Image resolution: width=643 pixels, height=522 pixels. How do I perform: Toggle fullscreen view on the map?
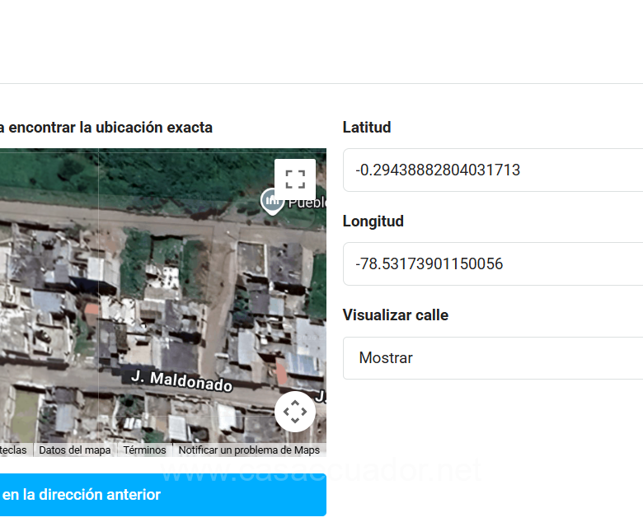pos(295,179)
